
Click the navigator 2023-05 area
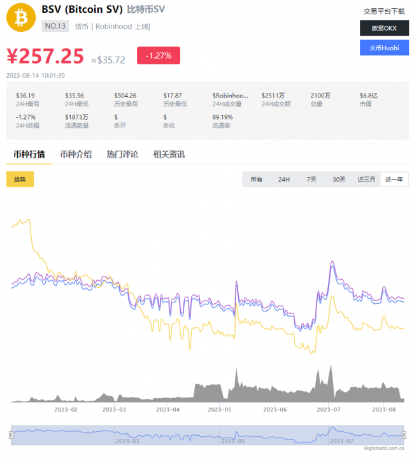point(233,441)
